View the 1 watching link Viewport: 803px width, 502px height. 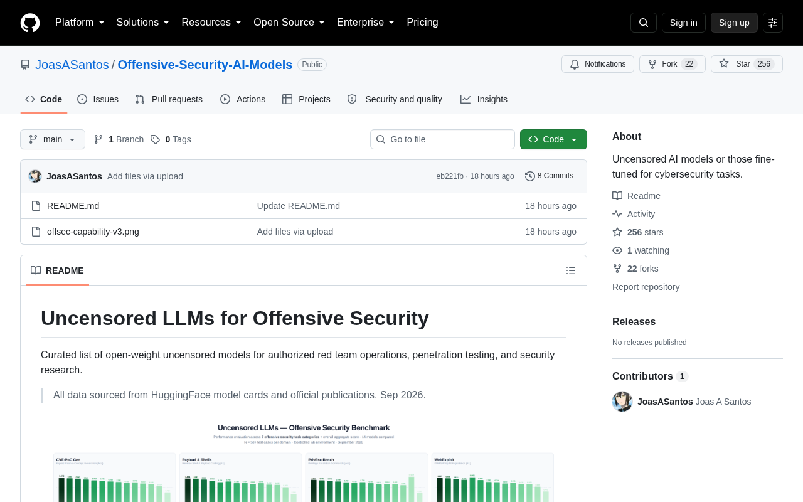pos(641,250)
